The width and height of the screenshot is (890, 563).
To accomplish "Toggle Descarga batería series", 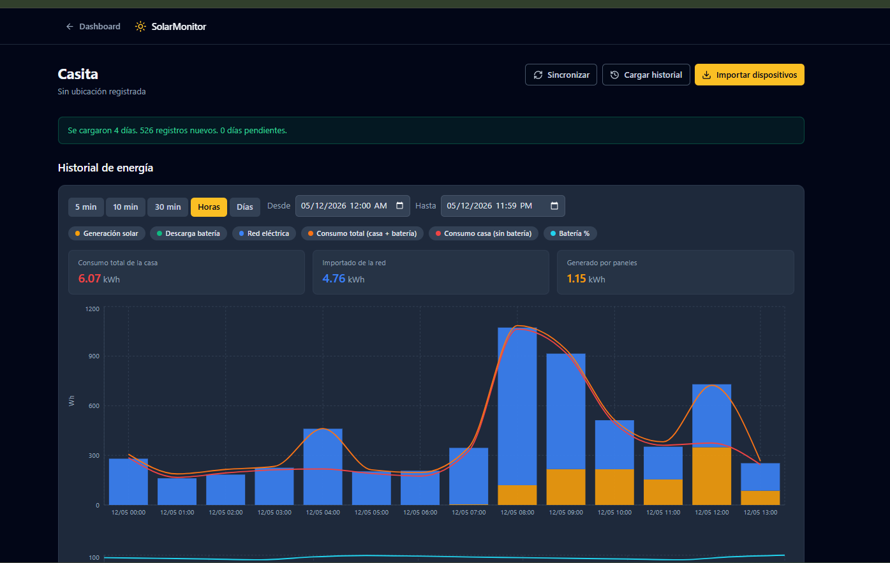I will coord(188,233).
